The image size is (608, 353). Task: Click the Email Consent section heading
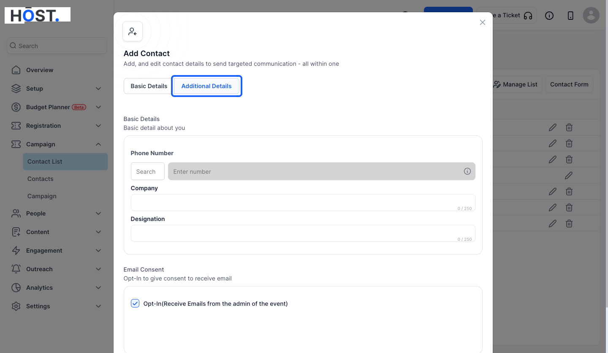click(x=144, y=269)
